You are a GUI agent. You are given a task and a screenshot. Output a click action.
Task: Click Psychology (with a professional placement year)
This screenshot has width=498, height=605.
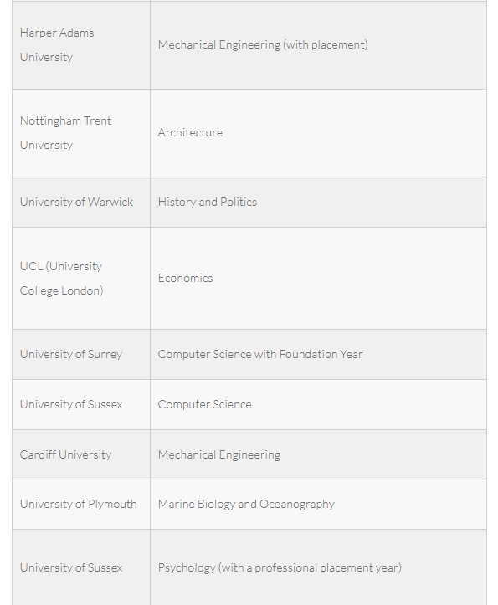(x=280, y=567)
